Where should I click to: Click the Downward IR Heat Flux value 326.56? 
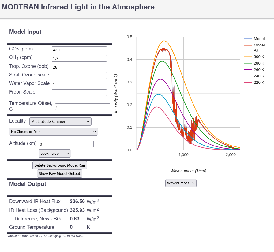tap(77, 202)
